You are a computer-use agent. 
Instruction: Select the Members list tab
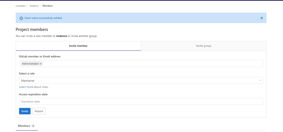click(x=24, y=126)
